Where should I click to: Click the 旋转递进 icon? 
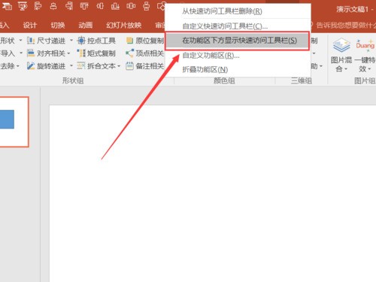point(31,66)
